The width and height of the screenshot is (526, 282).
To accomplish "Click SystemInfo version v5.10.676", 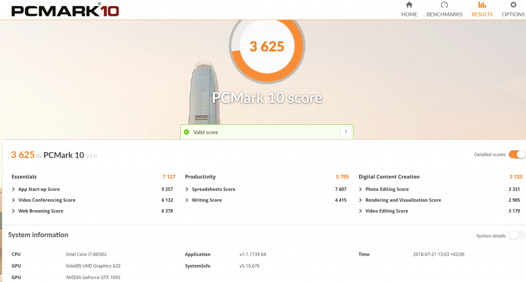I will click(x=250, y=266).
